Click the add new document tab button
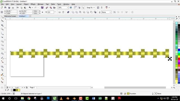Screen dimensions: 180x101 30,16
